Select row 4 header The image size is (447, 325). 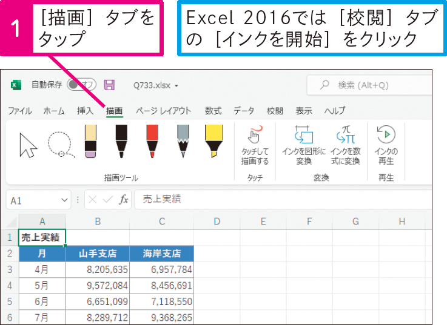tap(10, 285)
